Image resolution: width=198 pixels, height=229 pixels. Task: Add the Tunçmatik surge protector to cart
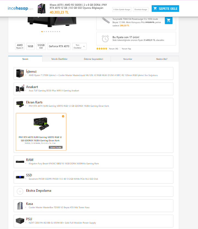click(x=168, y=20)
